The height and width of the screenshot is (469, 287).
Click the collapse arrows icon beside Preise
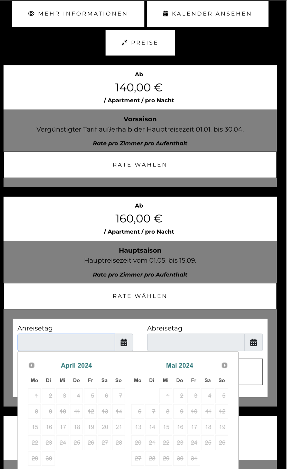[x=125, y=43]
